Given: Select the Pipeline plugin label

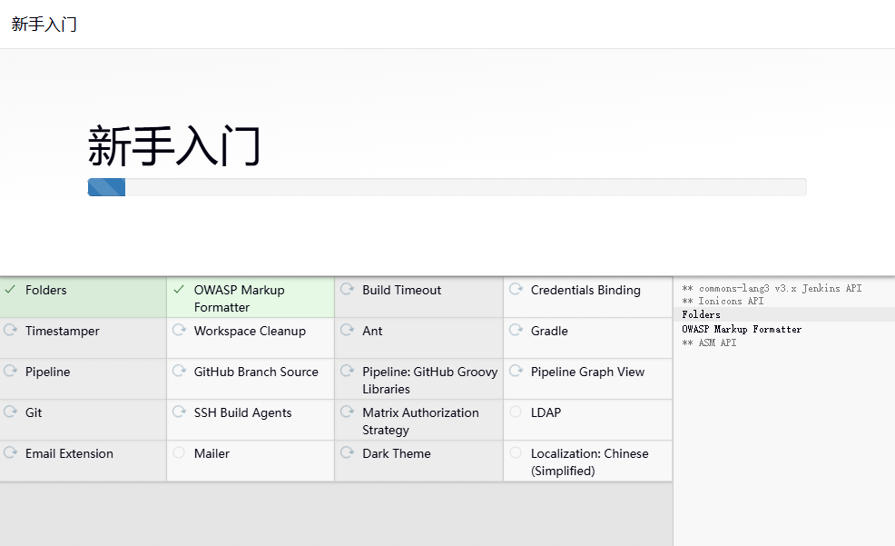Looking at the screenshot, I should (x=48, y=372).
